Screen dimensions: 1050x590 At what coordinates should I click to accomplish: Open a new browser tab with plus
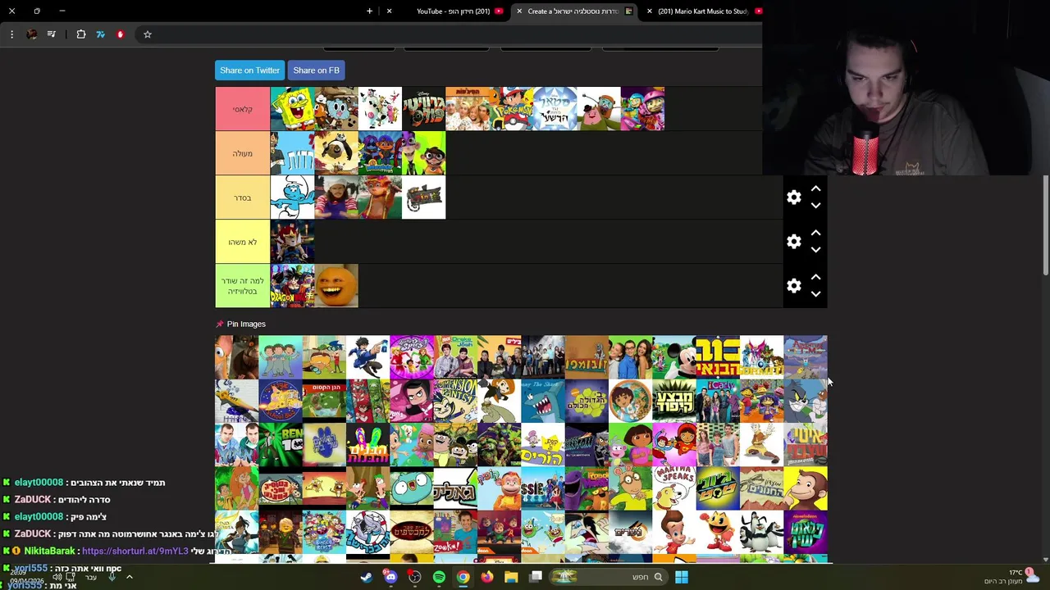369,11
